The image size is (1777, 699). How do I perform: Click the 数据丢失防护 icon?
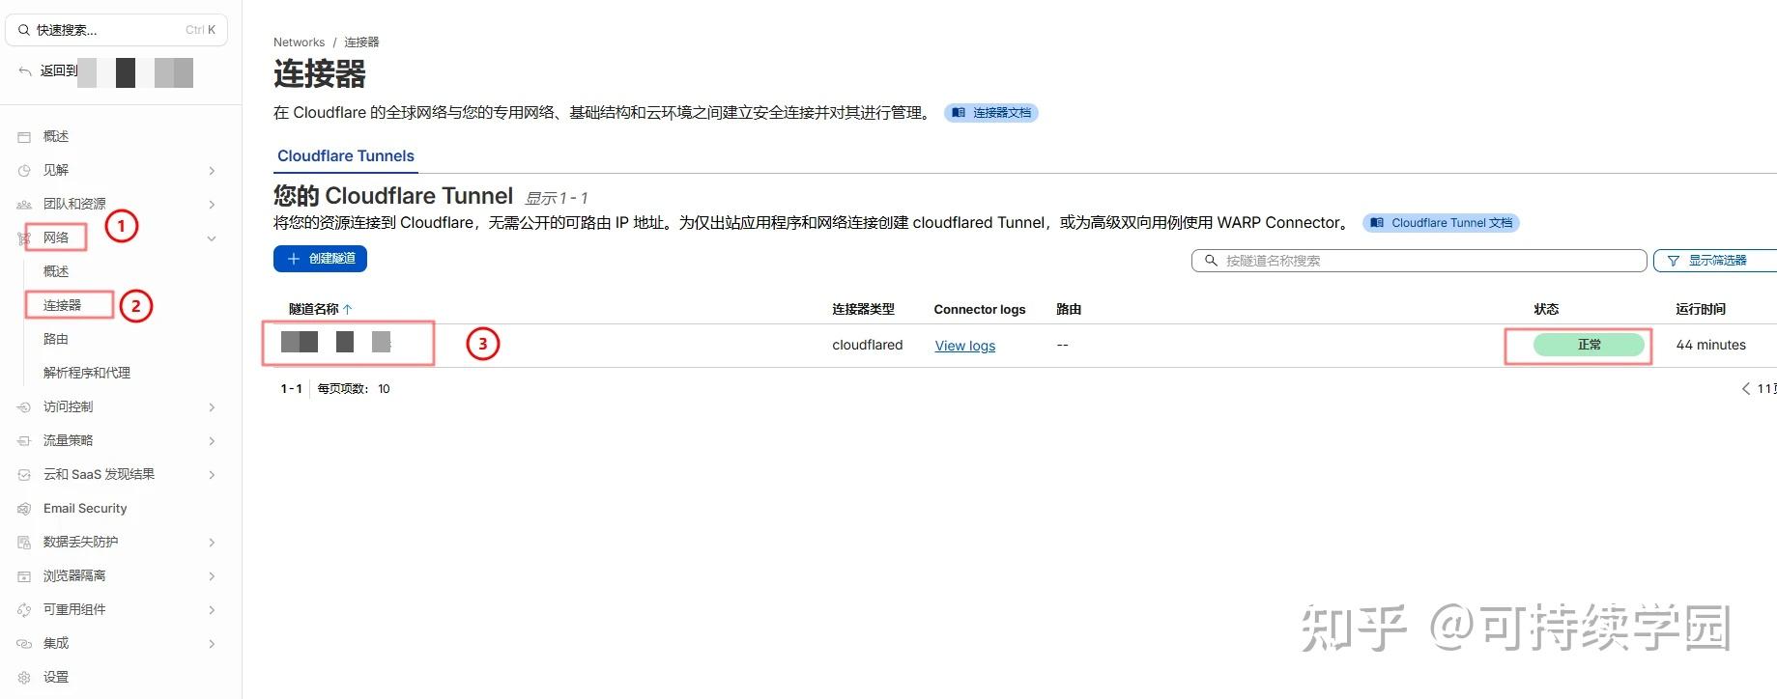click(24, 543)
